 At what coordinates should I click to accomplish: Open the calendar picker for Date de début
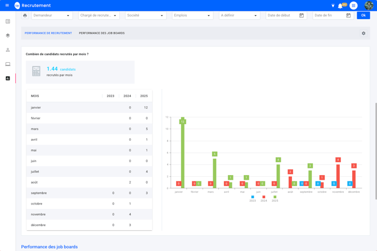[302, 16]
